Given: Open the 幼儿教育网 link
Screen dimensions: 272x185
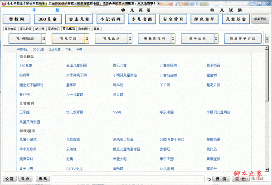Looking at the screenshot, I should tap(75, 112).
